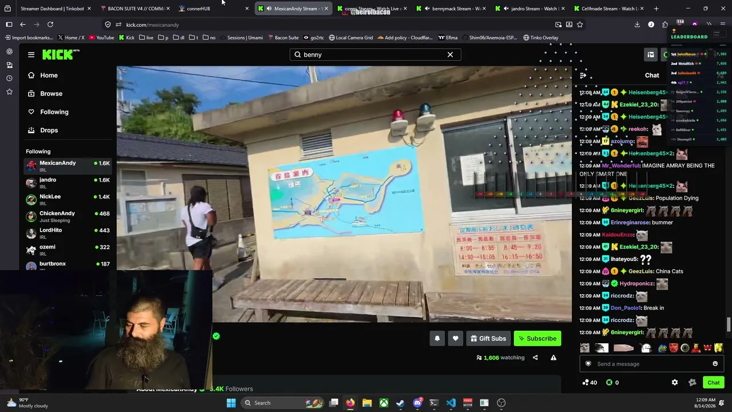Viewport: 732px width, 412px height.
Task: Click the Windows taskbar Search box
Action: (x=283, y=403)
